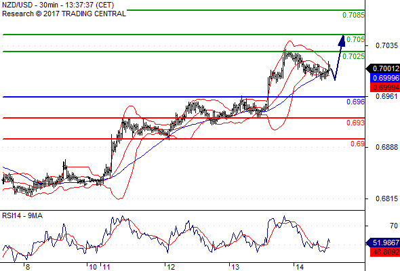Click the blue moving average value 0.69996
The image size is (400, 271).
click(385, 78)
